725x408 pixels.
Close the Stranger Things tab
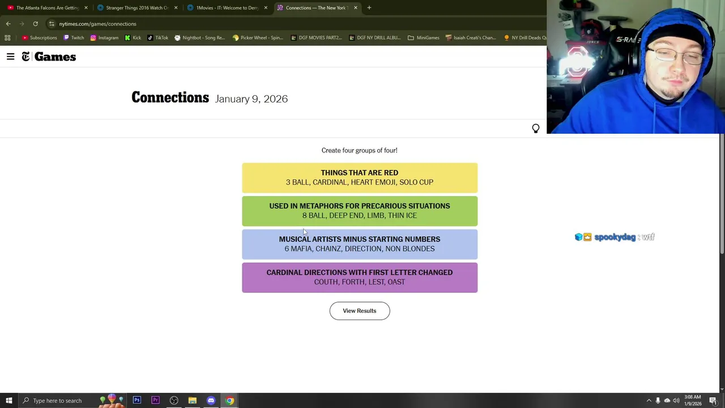click(x=176, y=8)
